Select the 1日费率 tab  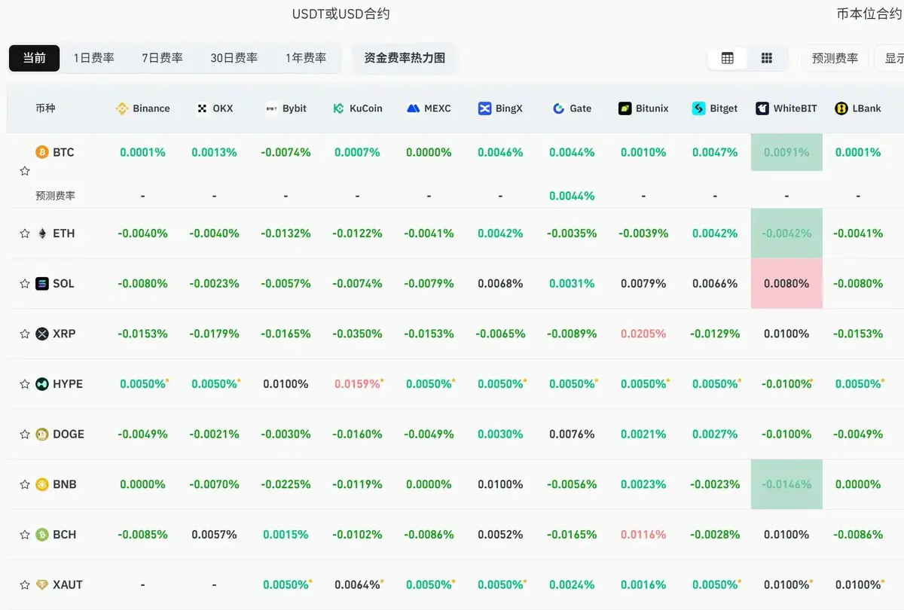tap(94, 58)
